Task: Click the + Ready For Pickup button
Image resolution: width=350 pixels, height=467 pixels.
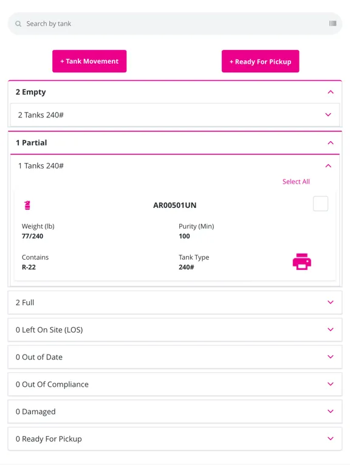Action: (260, 61)
